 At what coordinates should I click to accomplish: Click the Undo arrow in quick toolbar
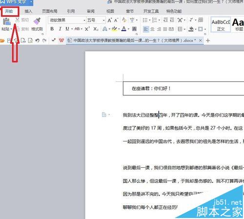tap(38, 40)
